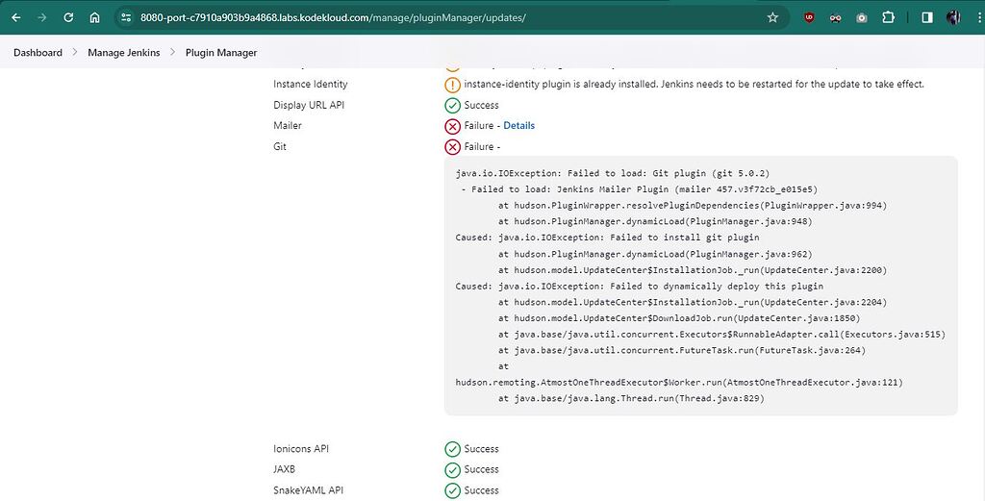The image size is (985, 501).
Task: Click the green success icon for Ionicons API
Action: pos(452,449)
